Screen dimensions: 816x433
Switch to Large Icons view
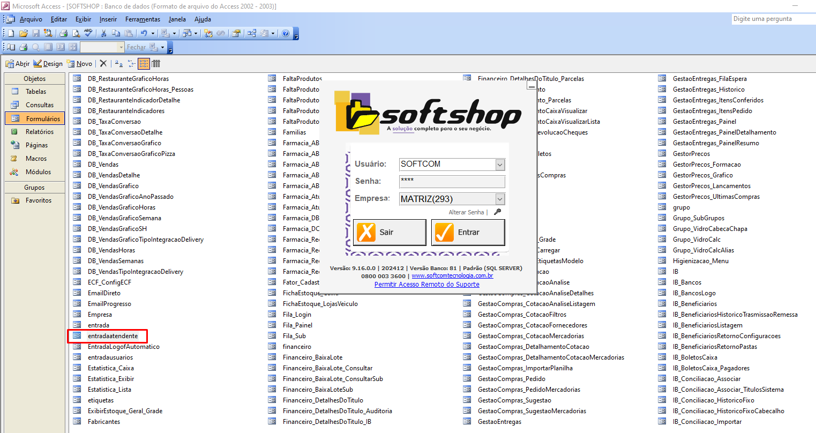click(x=119, y=63)
